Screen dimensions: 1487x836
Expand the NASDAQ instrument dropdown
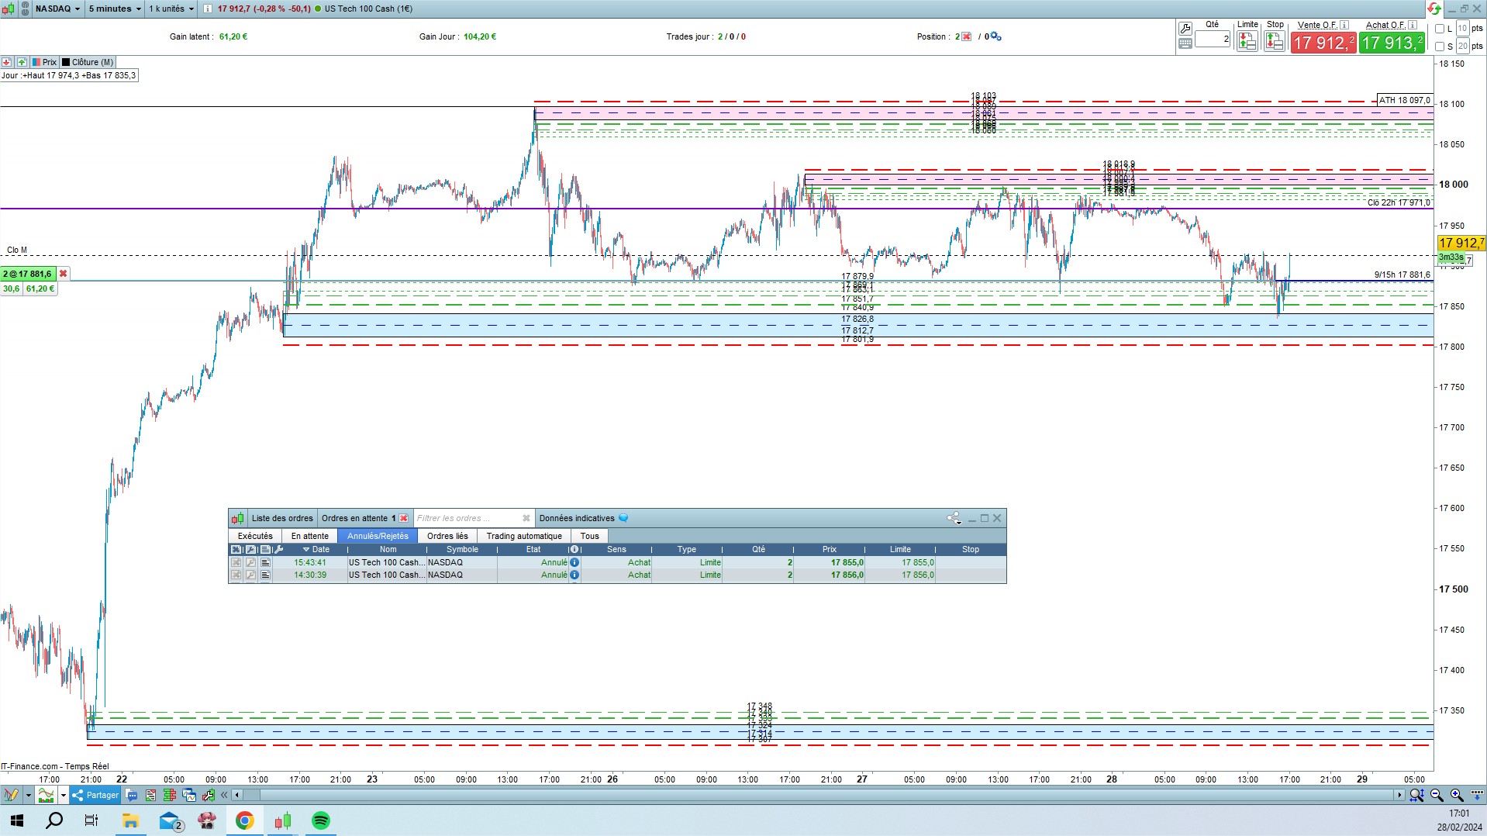pos(58,9)
